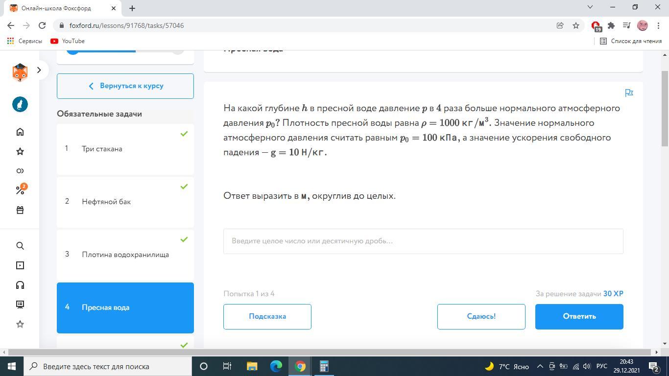The width and height of the screenshot is (669, 376).
Task: Click the headphones support icon
Action: 20,285
